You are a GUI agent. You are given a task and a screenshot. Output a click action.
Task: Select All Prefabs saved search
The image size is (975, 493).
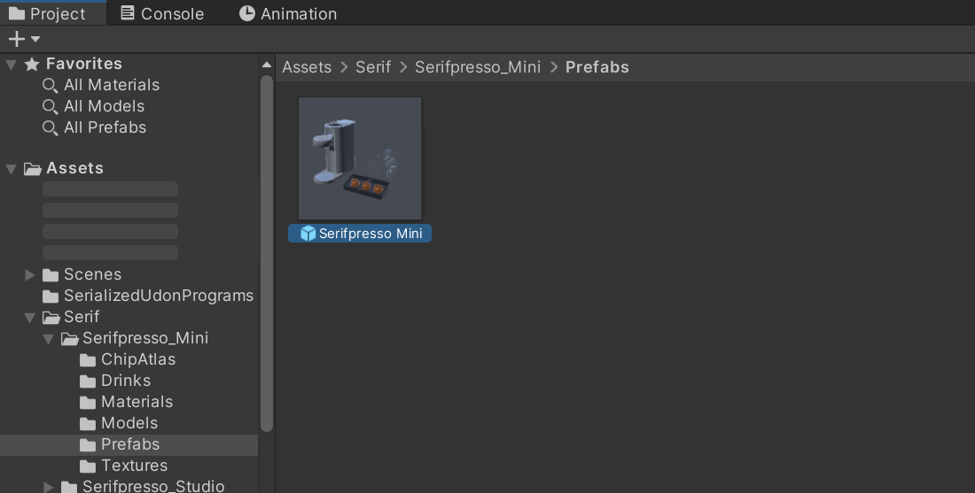click(x=105, y=127)
